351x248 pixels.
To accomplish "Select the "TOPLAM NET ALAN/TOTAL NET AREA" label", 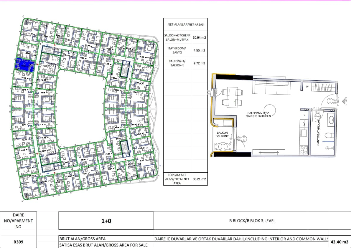I will pos(177,179).
